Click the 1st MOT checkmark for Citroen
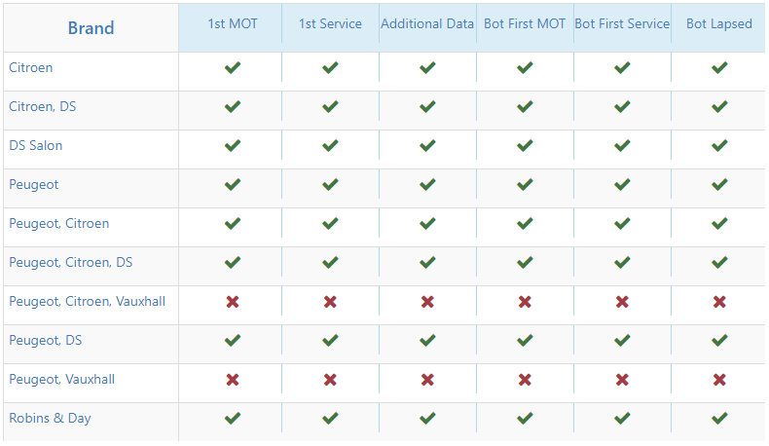769x446 pixels. [x=233, y=68]
